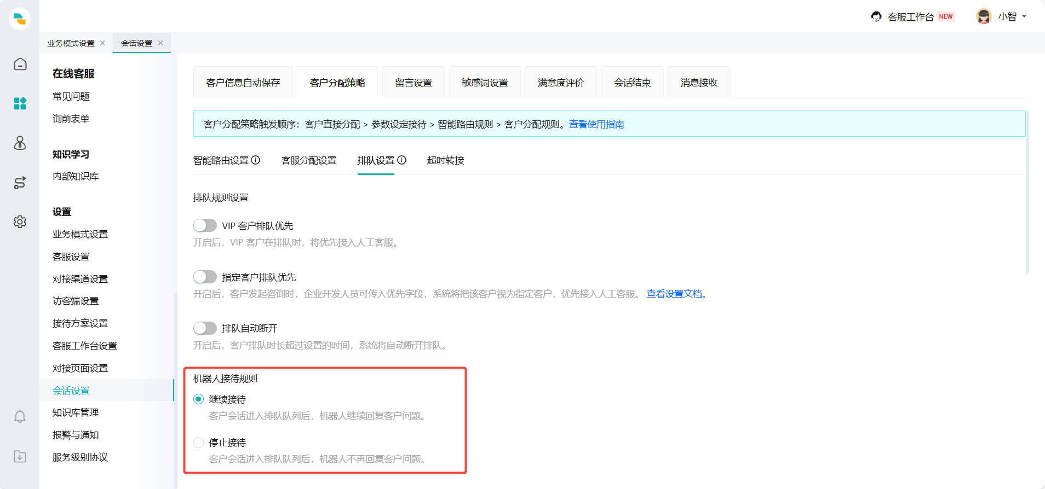Open the home inbox sidebar icon
This screenshot has height=489, width=1045.
[x=20, y=64]
